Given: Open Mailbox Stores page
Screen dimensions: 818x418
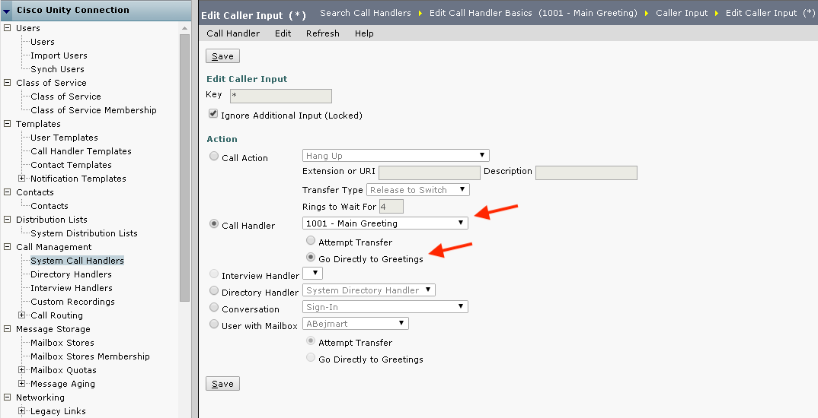Looking at the screenshot, I should tap(62, 343).
